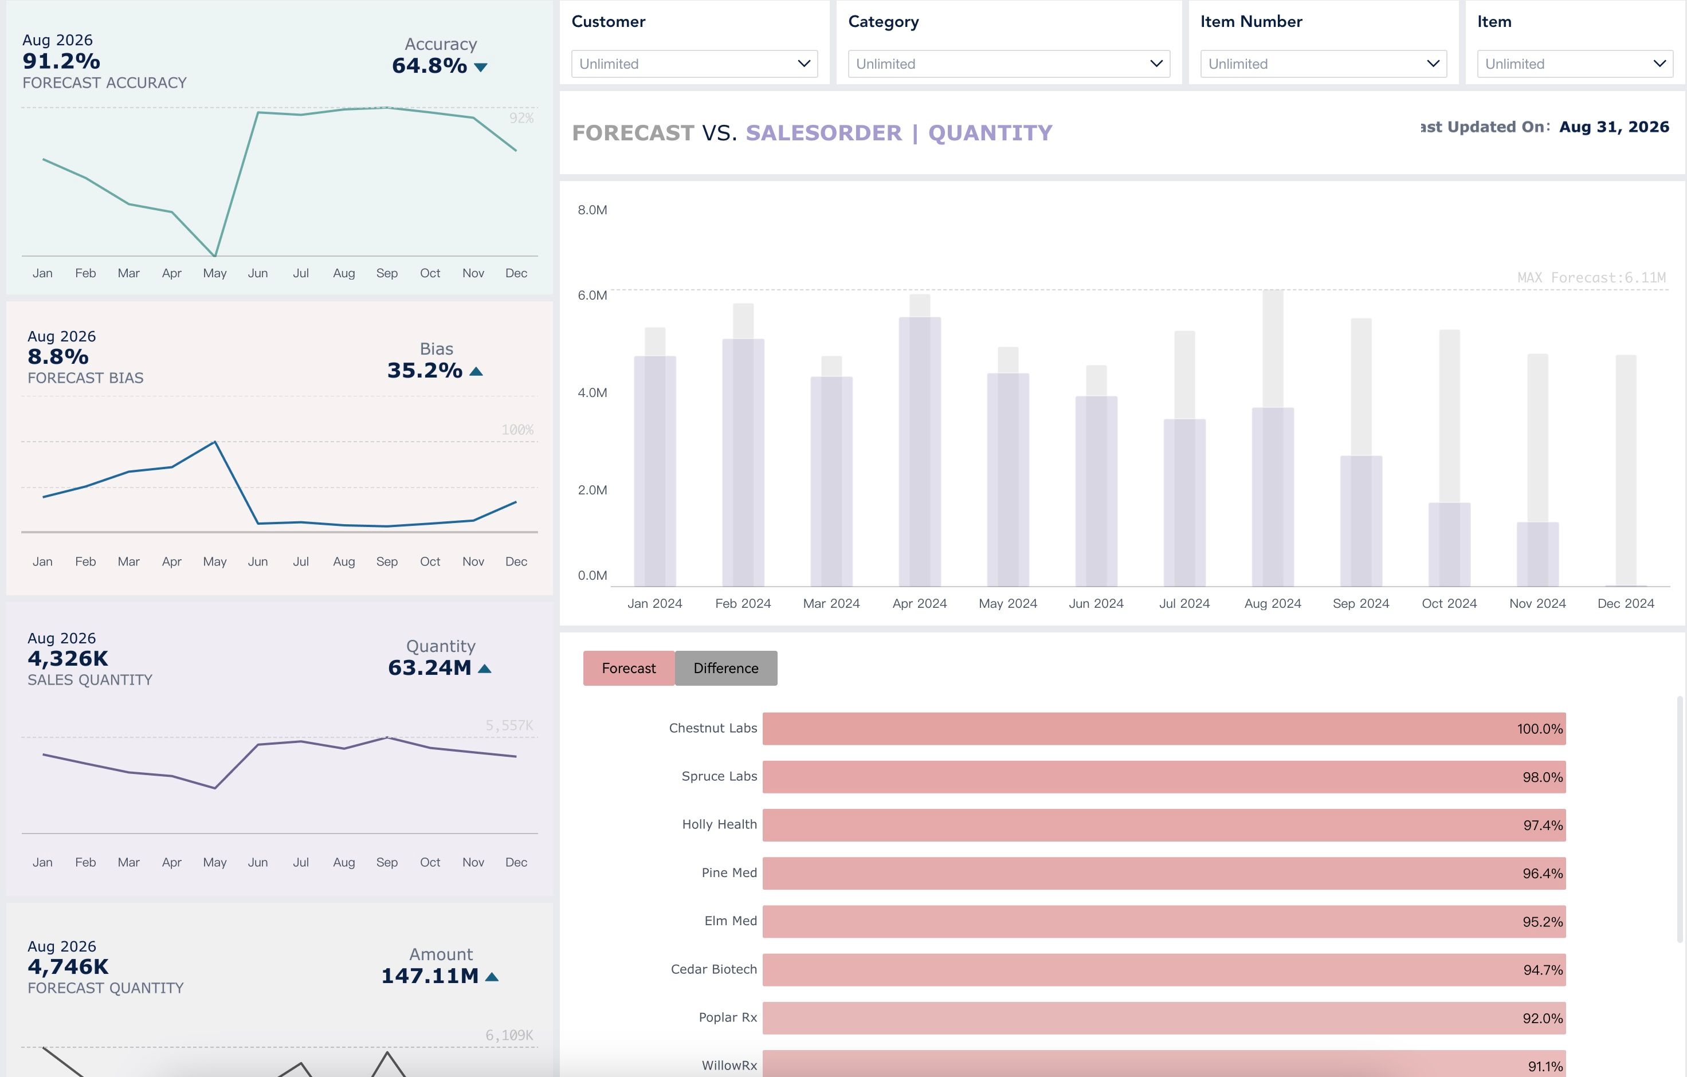Open the Item filter dropdown
Image resolution: width=1687 pixels, height=1077 pixels.
tap(1575, 64)
